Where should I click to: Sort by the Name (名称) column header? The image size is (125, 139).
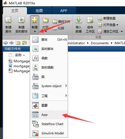tap(18, 55)
